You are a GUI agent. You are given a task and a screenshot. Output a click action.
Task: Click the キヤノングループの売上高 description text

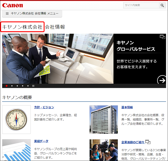point(56,153)
